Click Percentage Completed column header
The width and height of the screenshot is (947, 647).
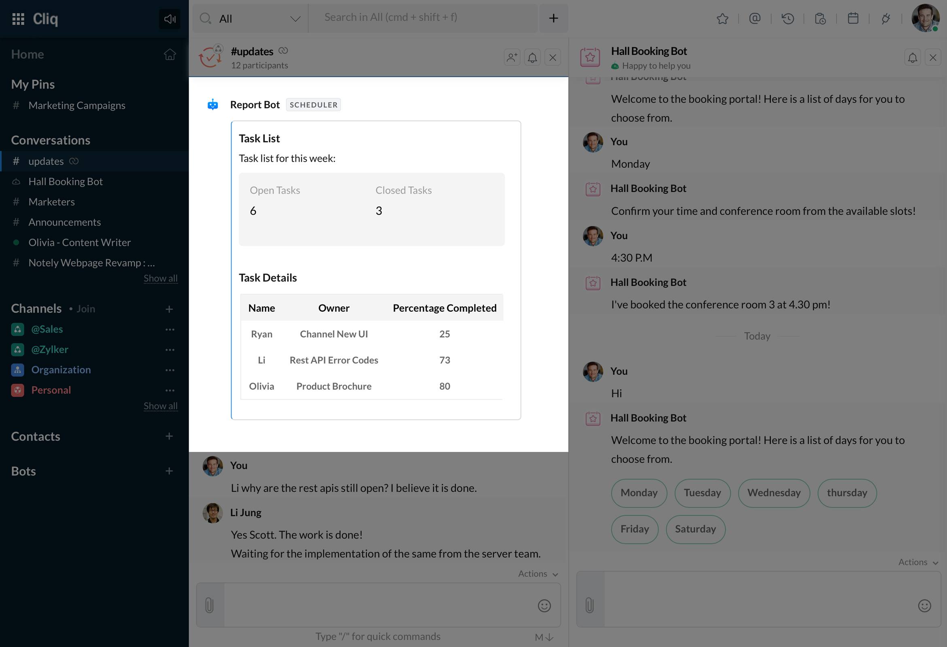[x=445, y=308]
